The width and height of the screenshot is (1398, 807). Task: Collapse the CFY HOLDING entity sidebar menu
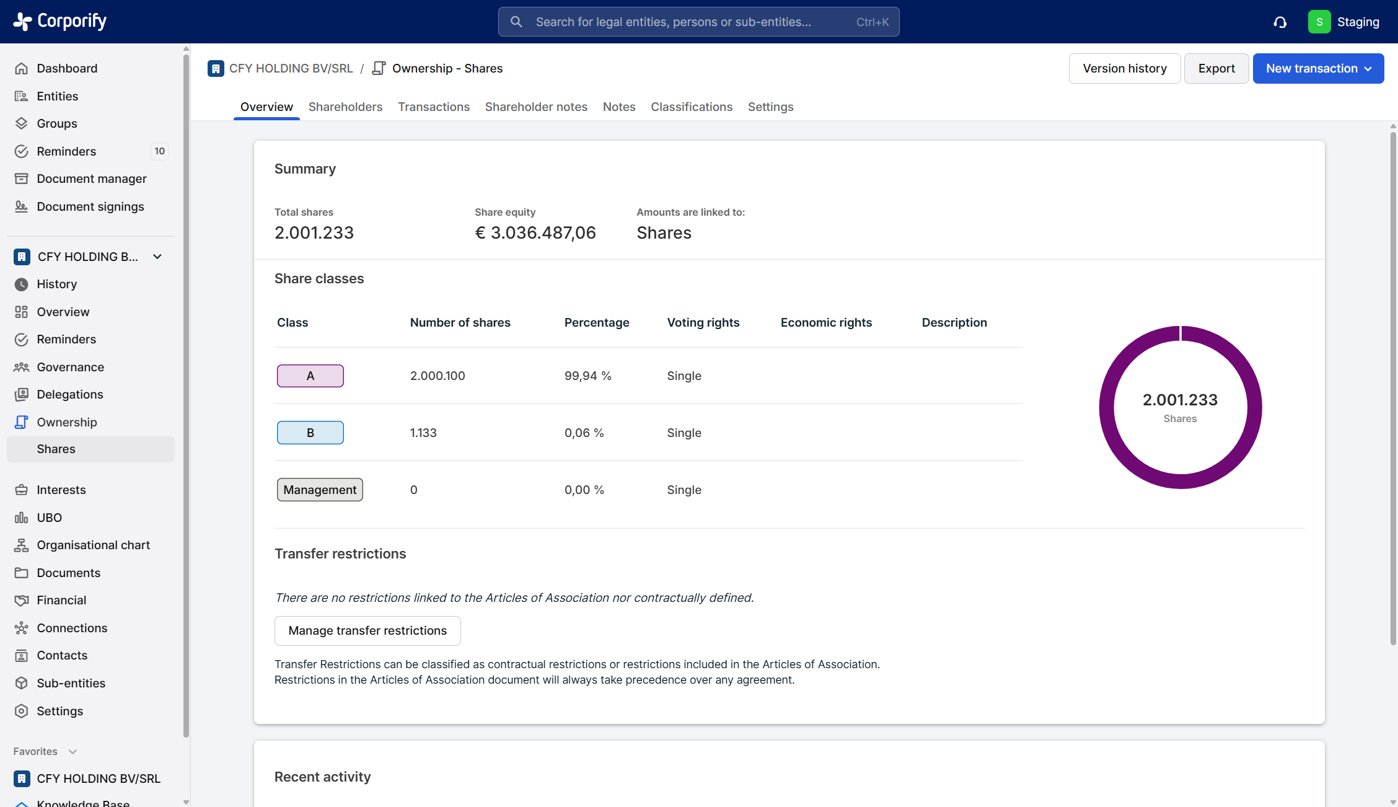157,257
